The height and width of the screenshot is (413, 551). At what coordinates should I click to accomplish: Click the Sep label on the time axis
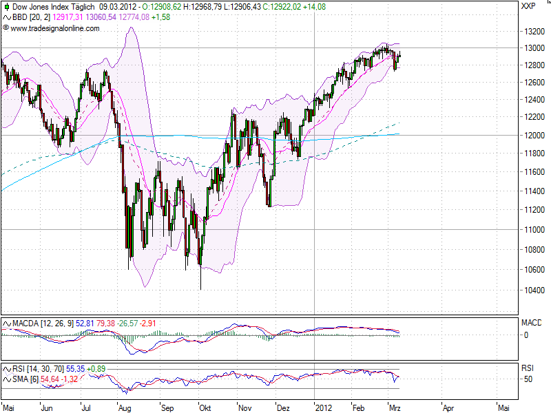(167, 408)
